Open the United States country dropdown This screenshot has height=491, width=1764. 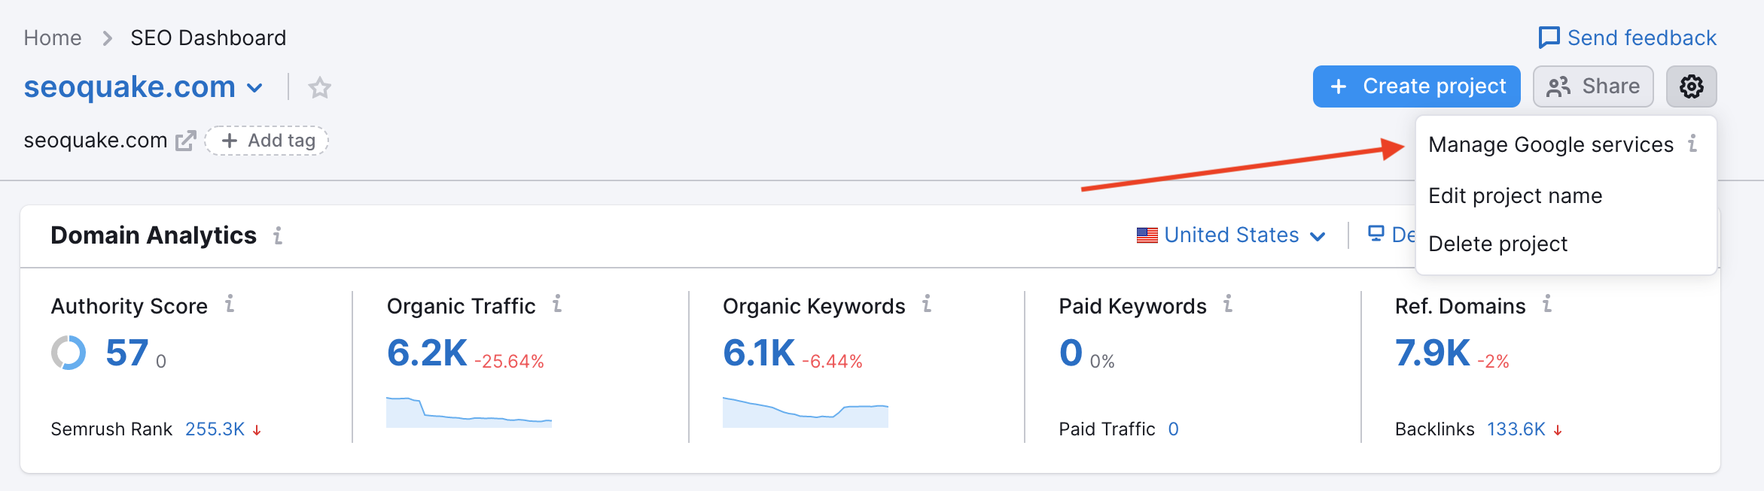[1231, 235]
